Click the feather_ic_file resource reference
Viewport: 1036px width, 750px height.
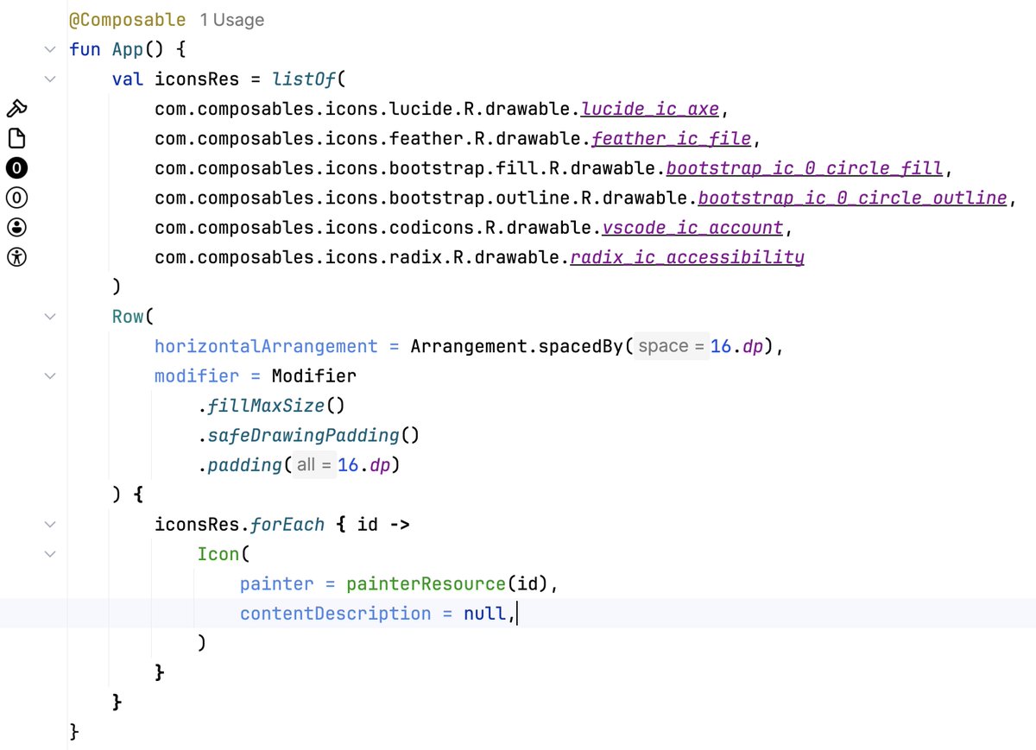pos(672,139)
